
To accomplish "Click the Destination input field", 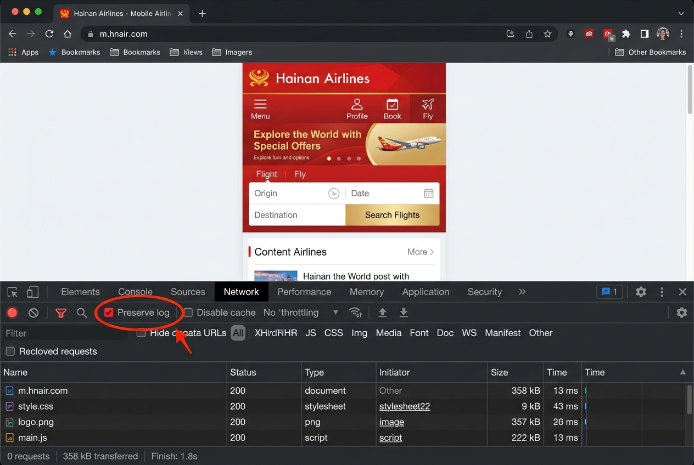I will tap(297, 215).
